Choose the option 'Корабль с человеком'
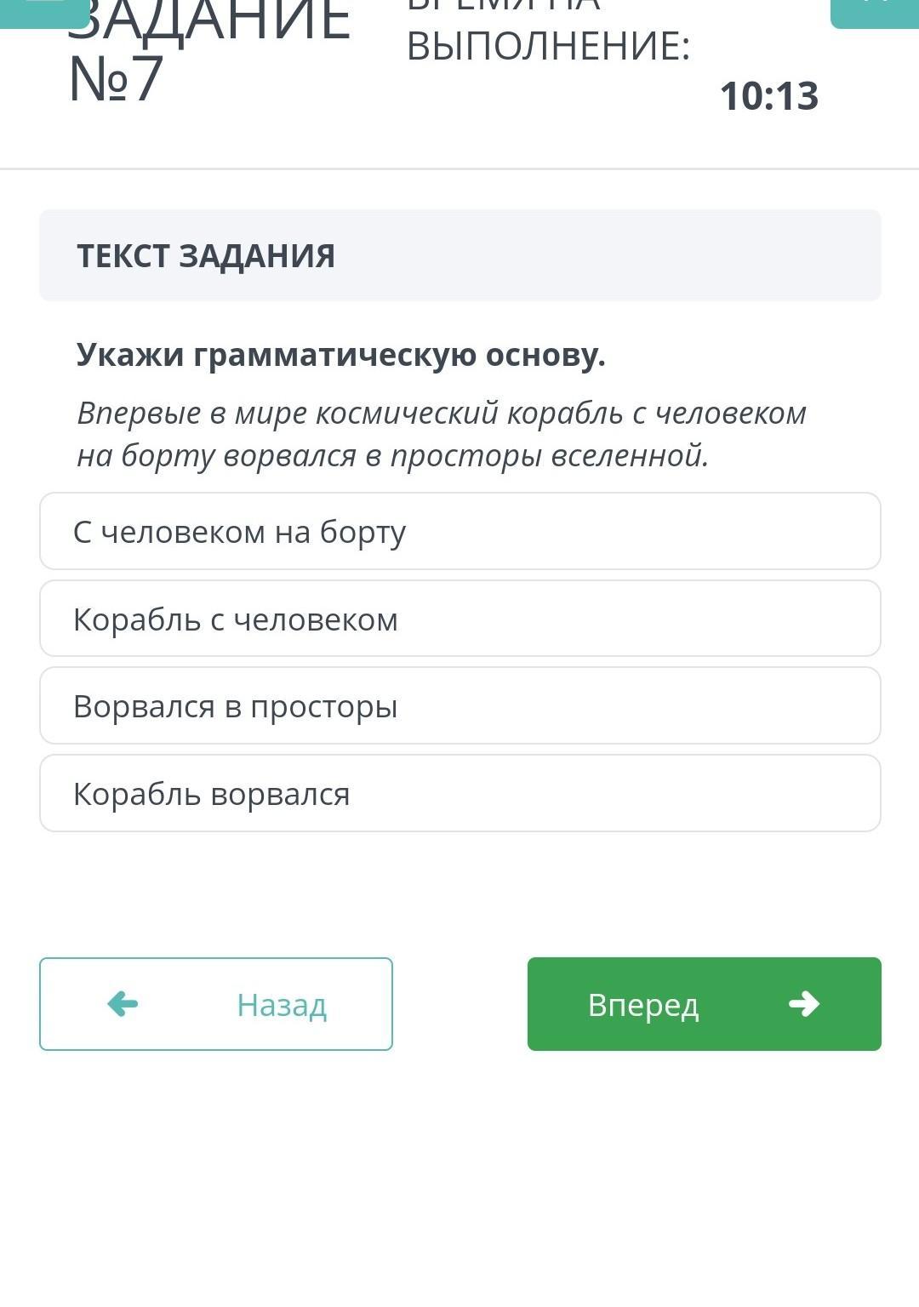 pos(459,619)
